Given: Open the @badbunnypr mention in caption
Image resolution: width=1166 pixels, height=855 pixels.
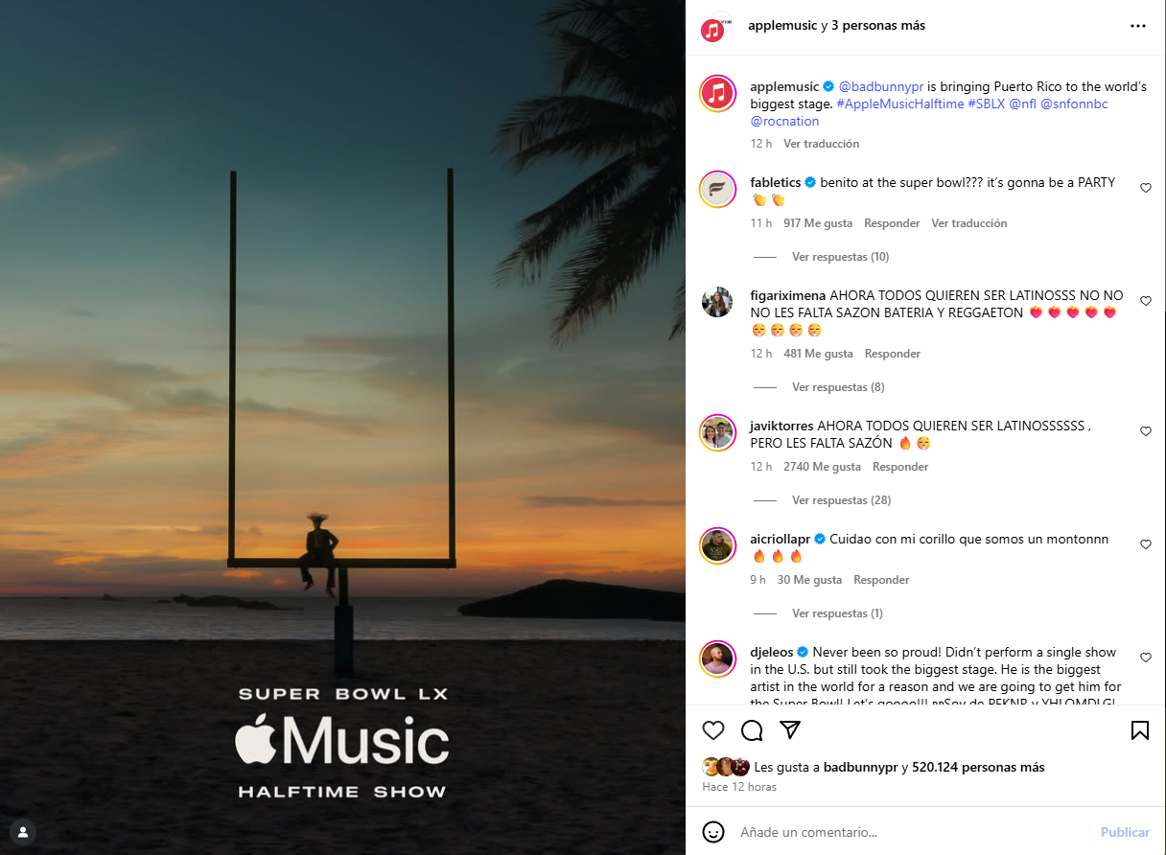Looking at the screenshot, I should coord(881,86).
